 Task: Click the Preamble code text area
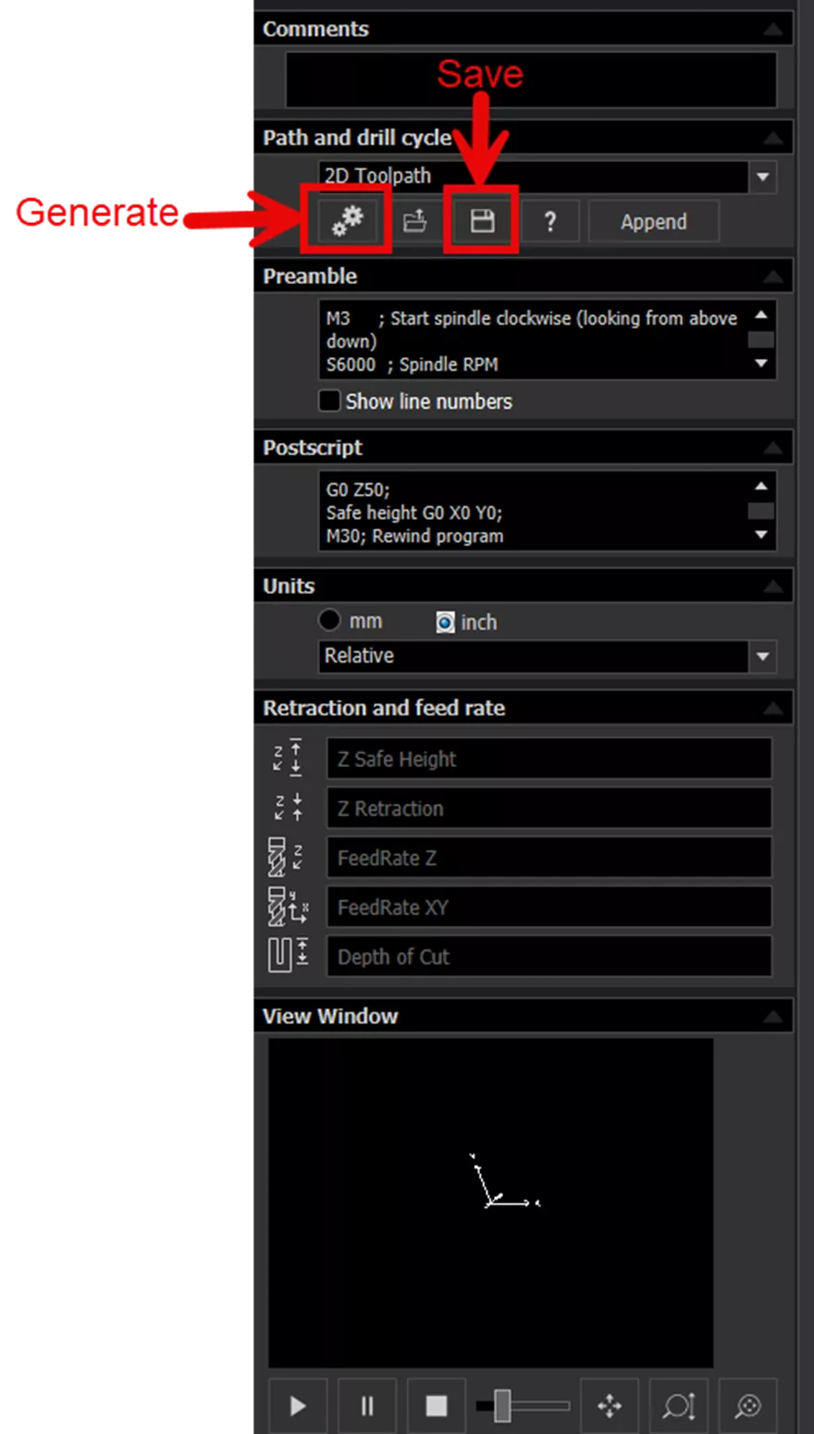(x=533, y=340)
